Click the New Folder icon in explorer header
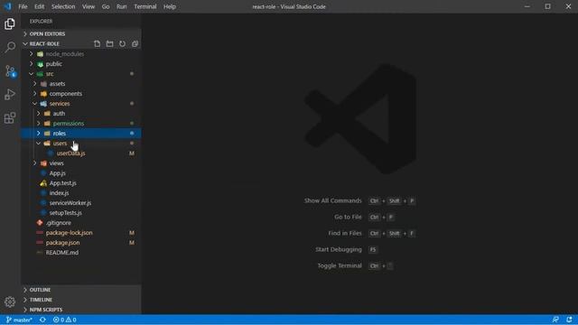 pos(110,44)
